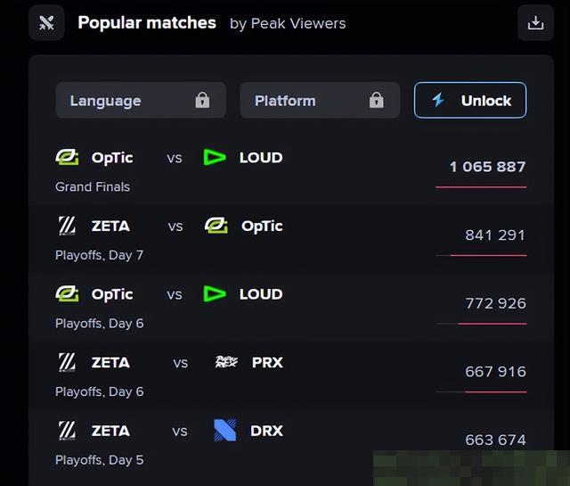The width and height of the screenshot is (570, 486).
Task: Open ZETA vs PRX Playoffs Day 6 match
Action: point(291,376)
